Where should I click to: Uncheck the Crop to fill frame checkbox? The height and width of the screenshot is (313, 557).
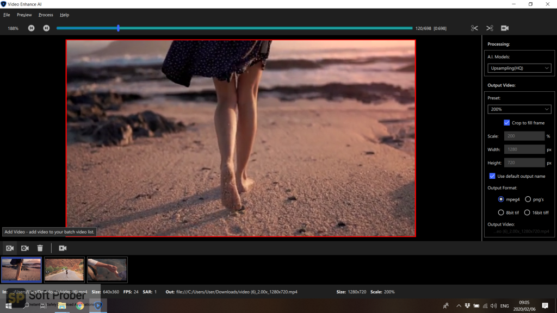pos(507,123)
